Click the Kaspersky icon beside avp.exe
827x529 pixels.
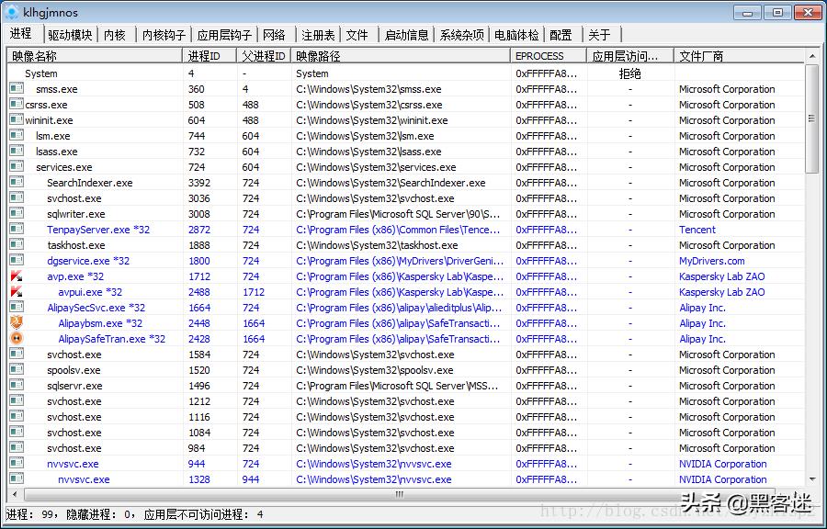(17, 276)
